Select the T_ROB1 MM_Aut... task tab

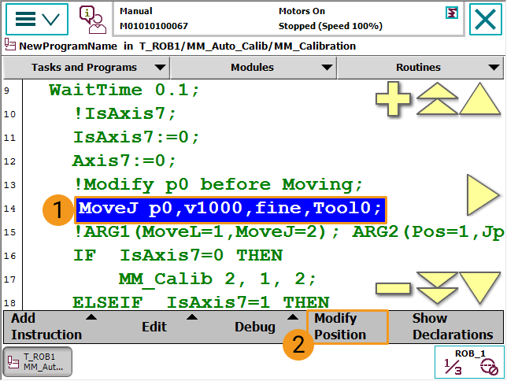tap(37, 362)
